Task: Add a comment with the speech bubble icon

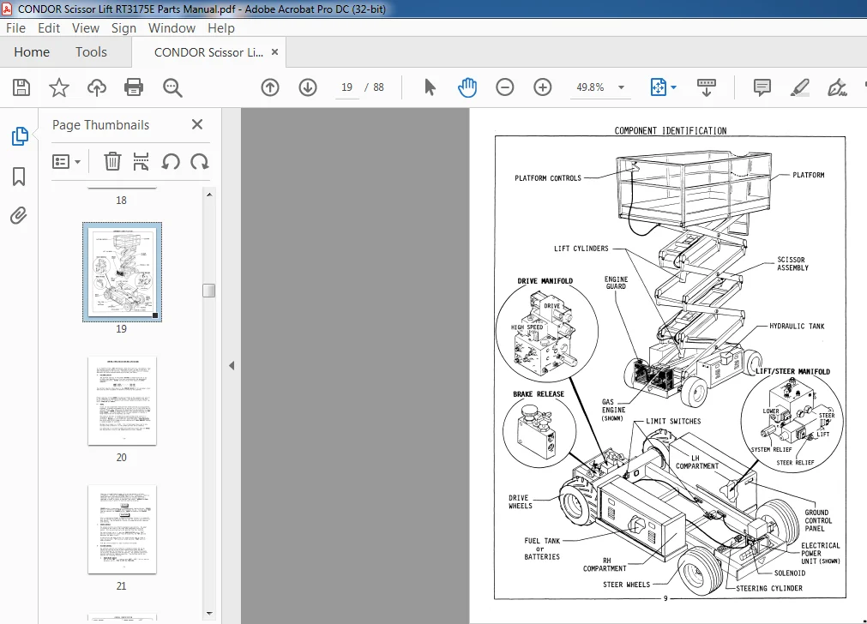Action: (762, 87)
